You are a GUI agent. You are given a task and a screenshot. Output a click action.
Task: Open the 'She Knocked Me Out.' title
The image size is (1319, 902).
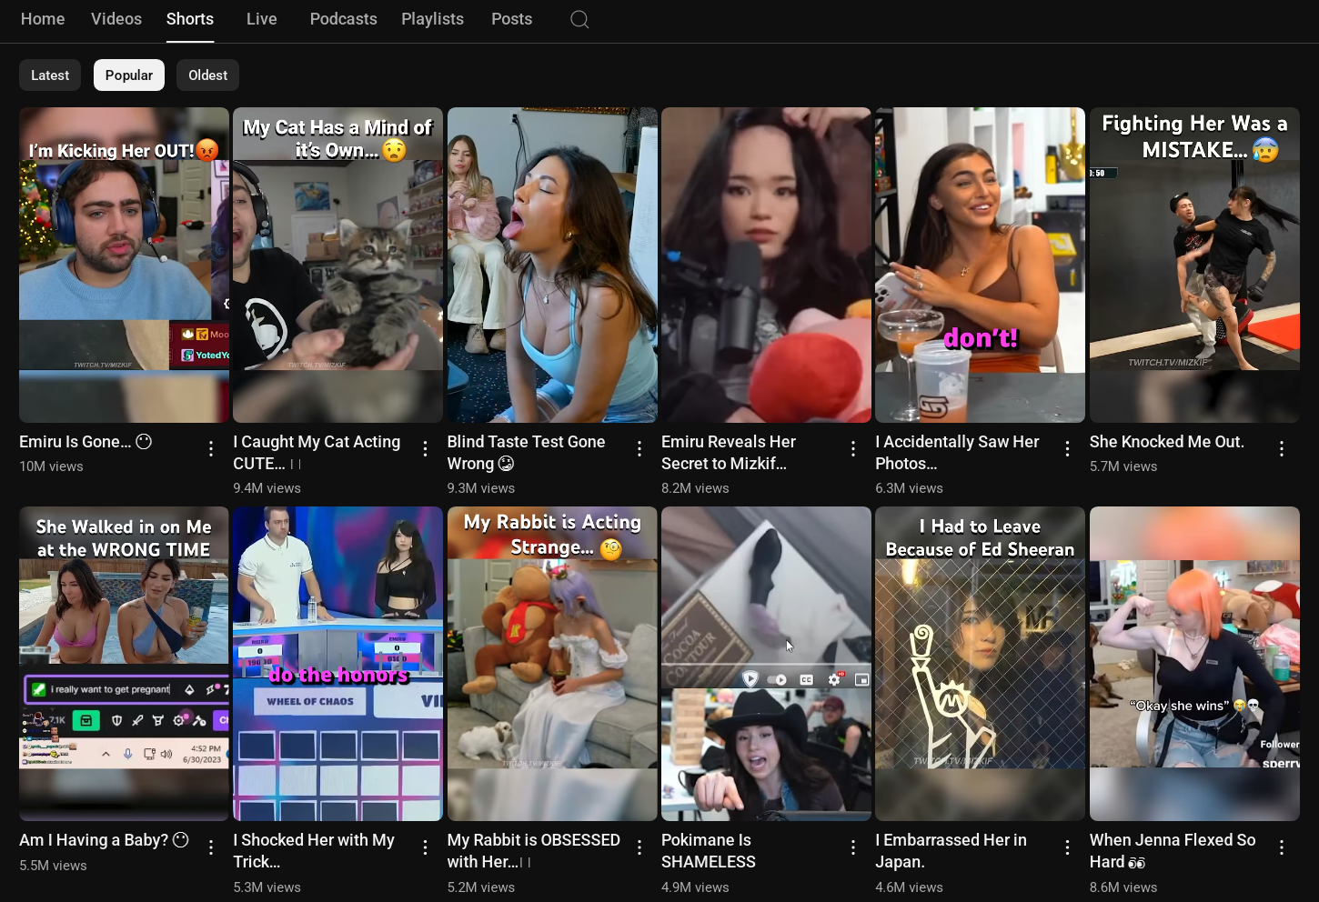tap(1167, 442)
